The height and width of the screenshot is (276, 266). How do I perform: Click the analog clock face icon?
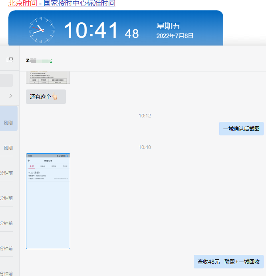pos(42,30)
